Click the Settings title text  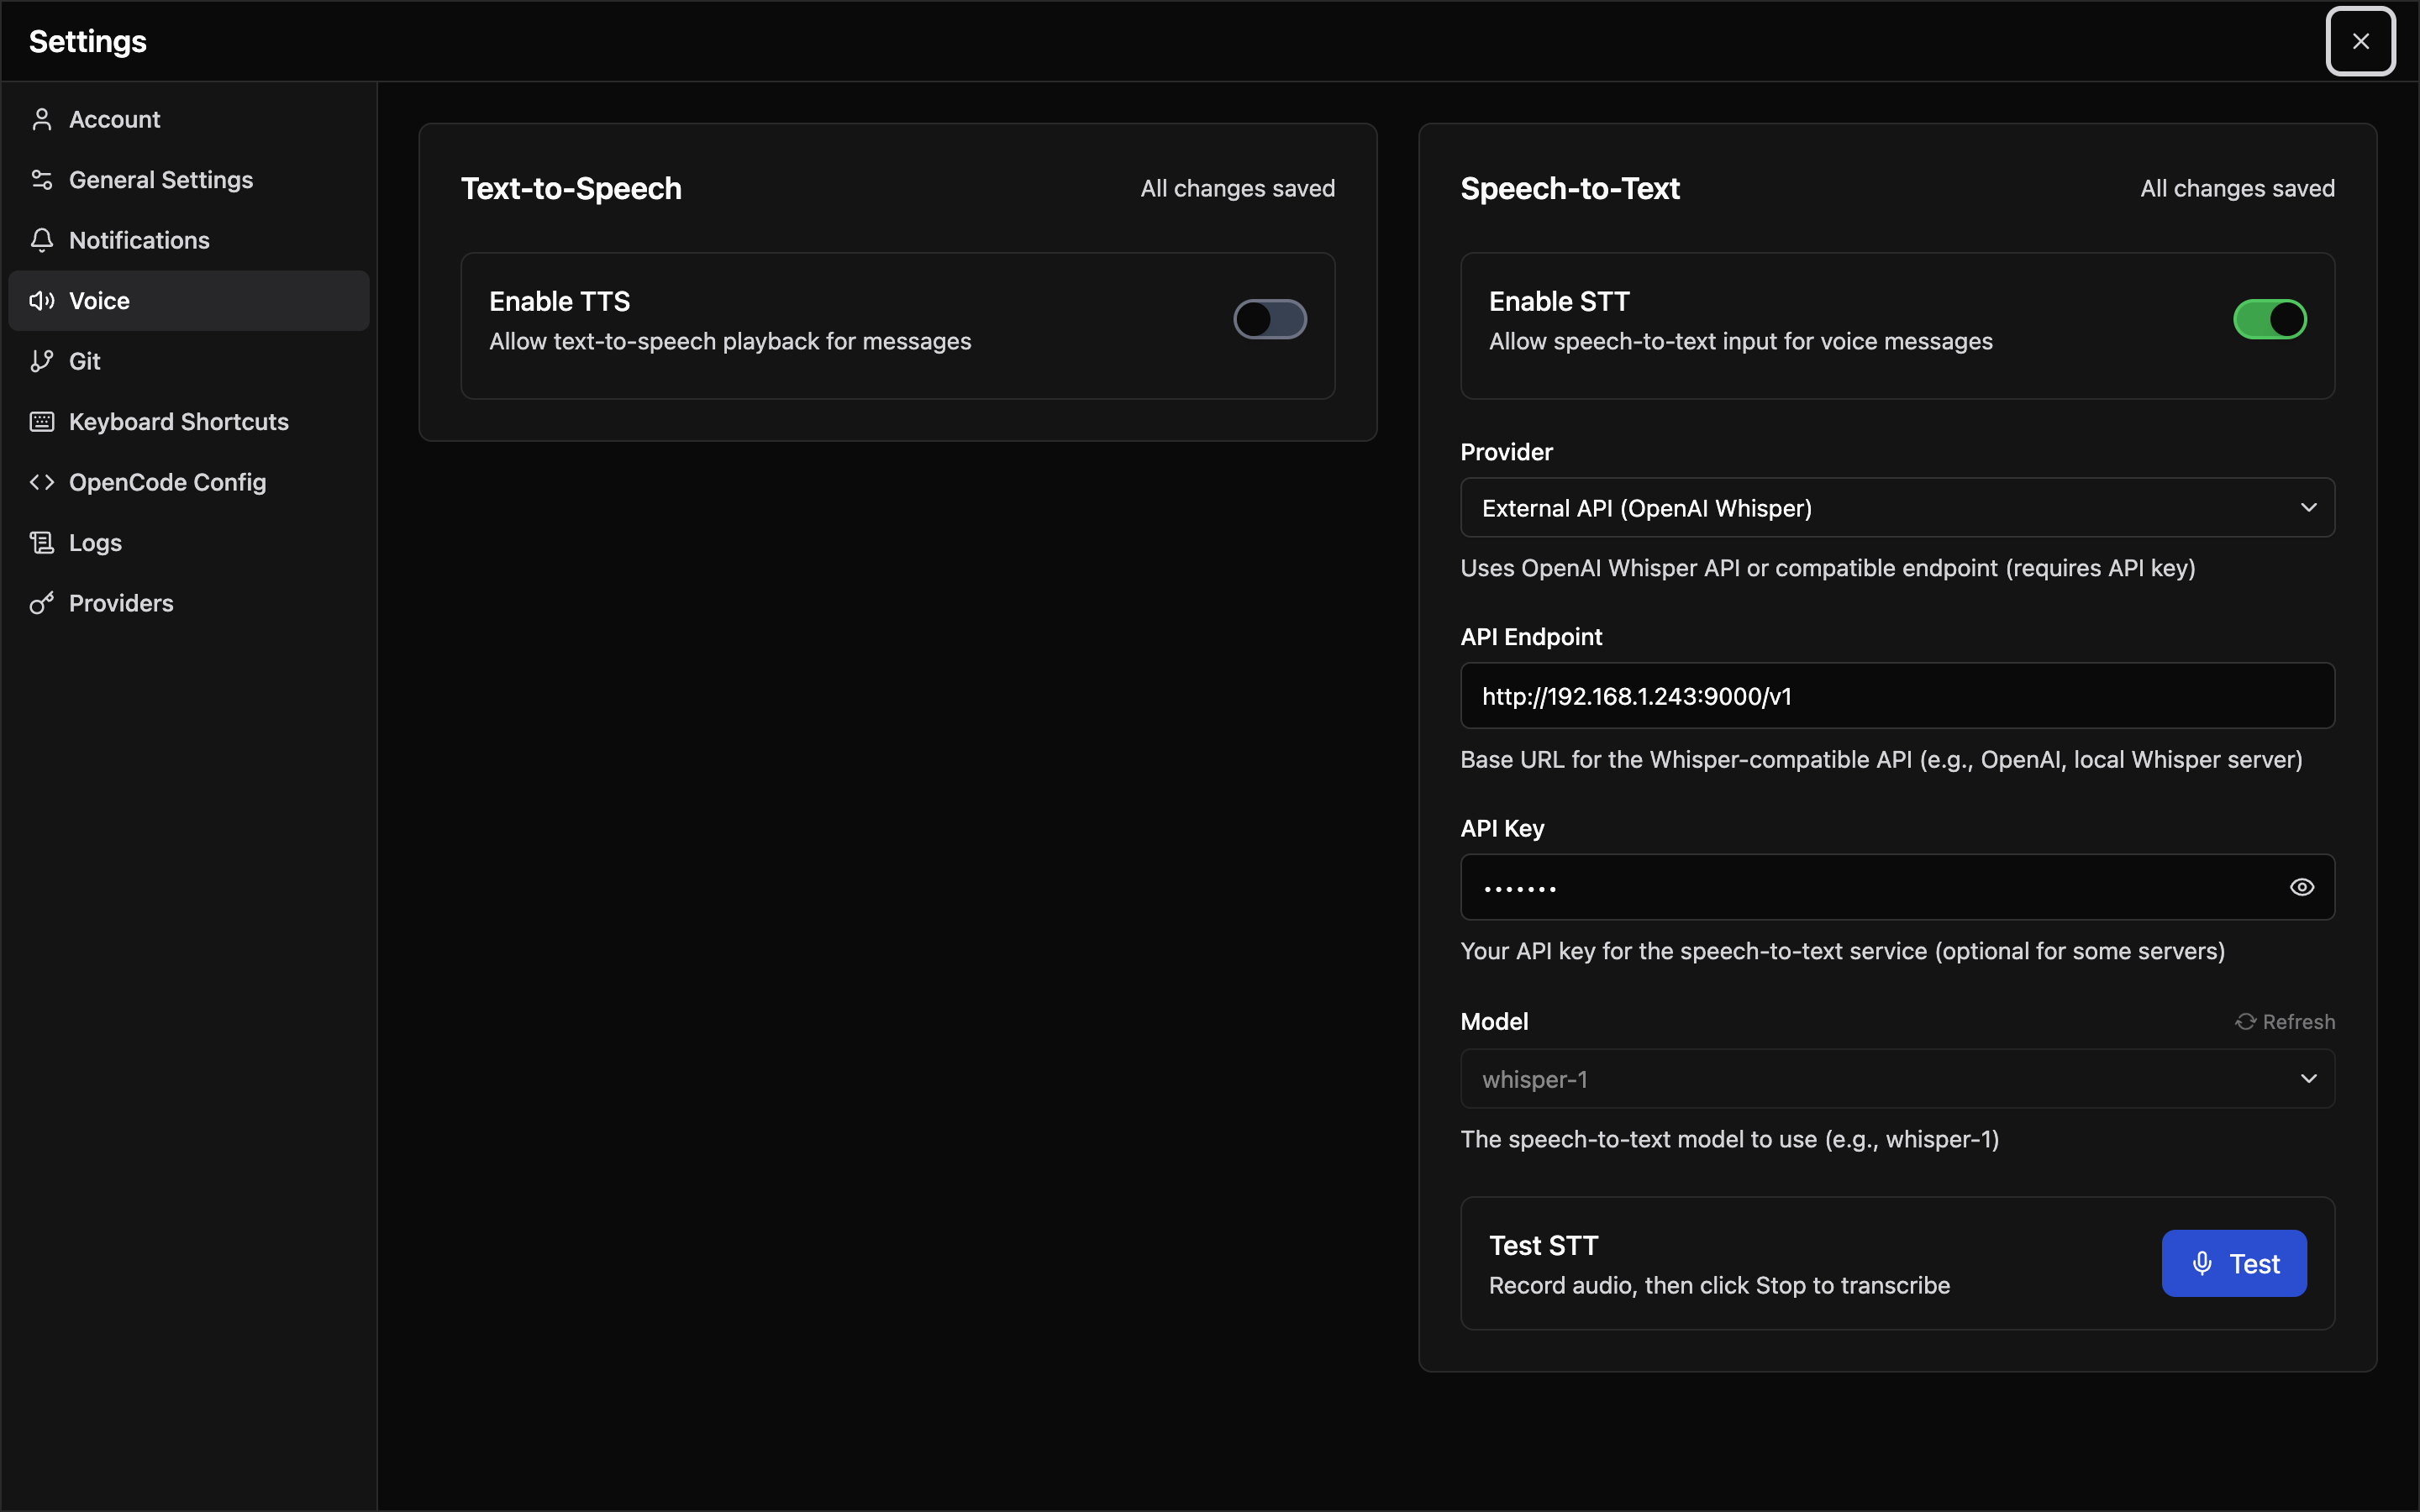tap(88, 41)
